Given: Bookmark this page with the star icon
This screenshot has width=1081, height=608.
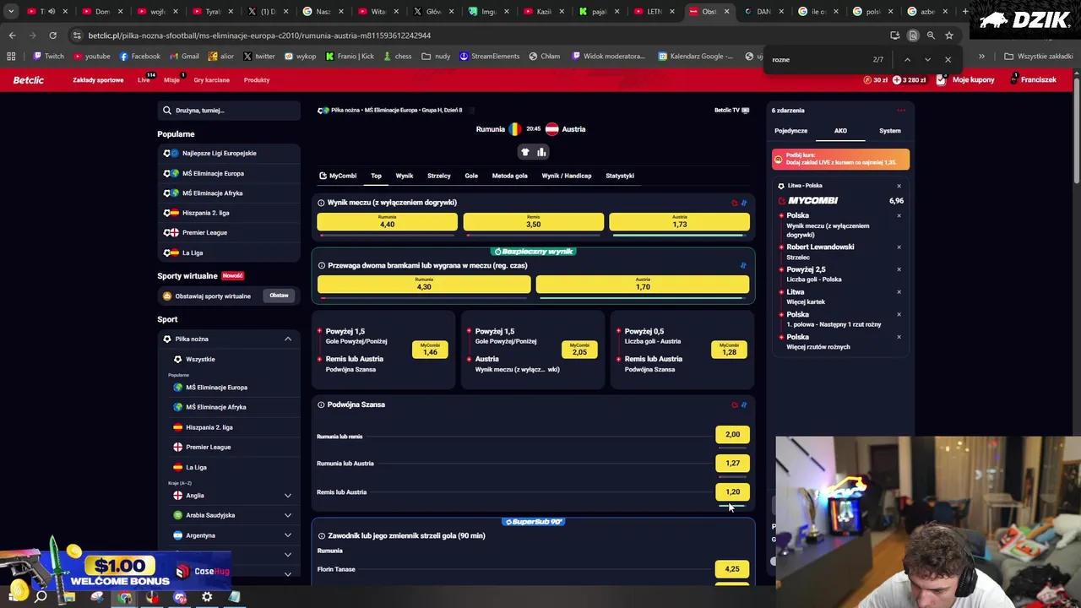Looking at the screenshot, I should (x=949, y=35).
